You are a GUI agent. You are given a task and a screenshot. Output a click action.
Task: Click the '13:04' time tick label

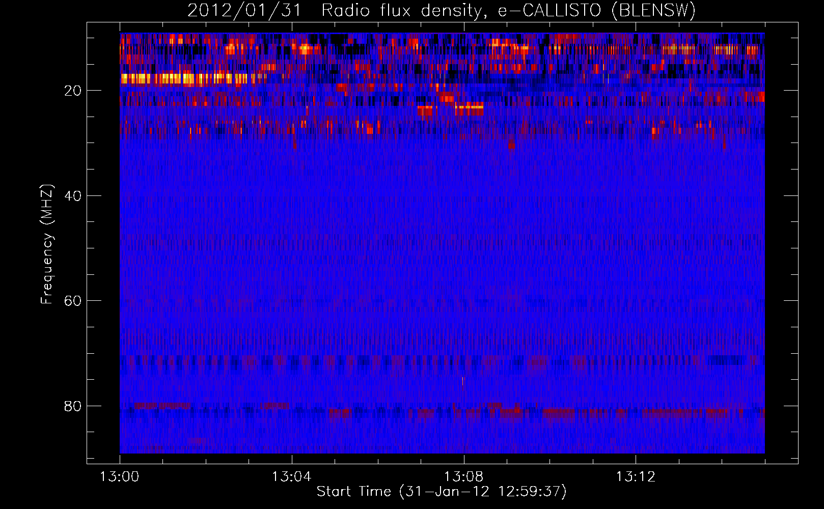coord(291,477)
